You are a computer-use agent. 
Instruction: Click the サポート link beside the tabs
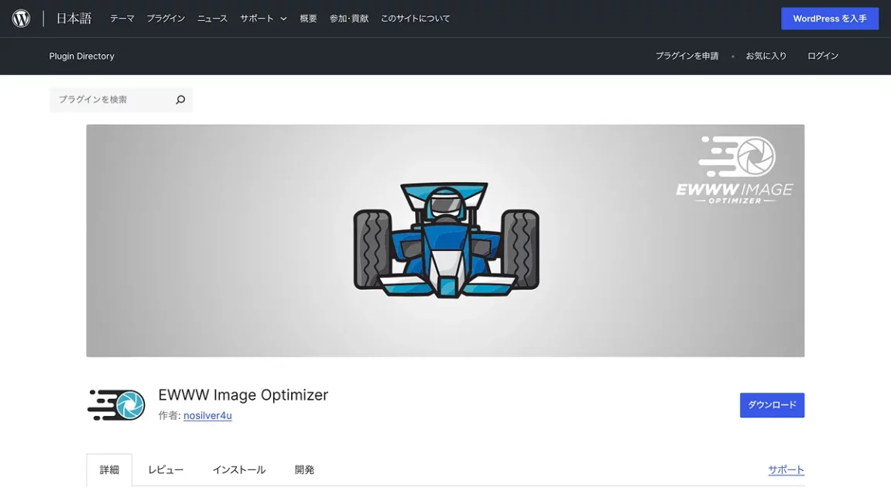point(786,470)
